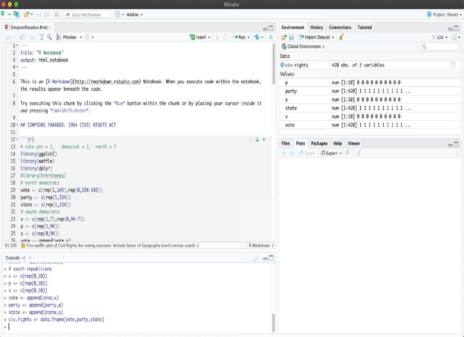Click the Project: (None) icon at top right
The image size is (464, 337).
[429, 14]
